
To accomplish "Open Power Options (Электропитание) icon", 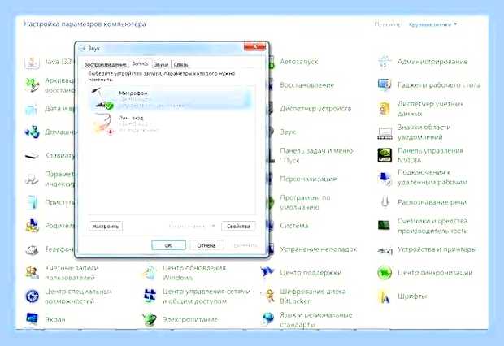I will [150, 320].
